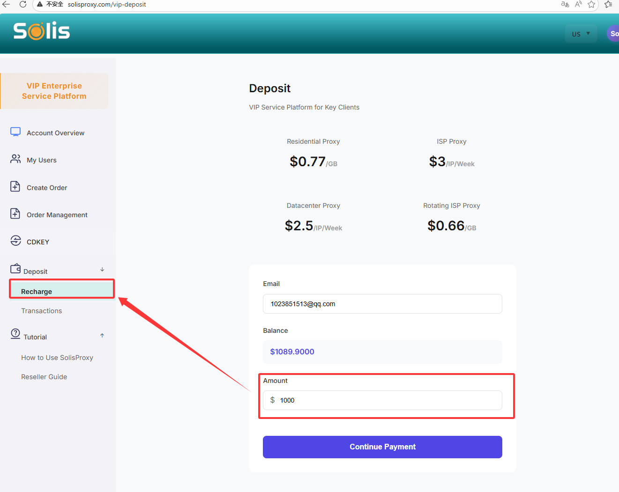The image size is (619, 492).
Task: Click the Solis logo in header
Action: click(x=42, y=31)
